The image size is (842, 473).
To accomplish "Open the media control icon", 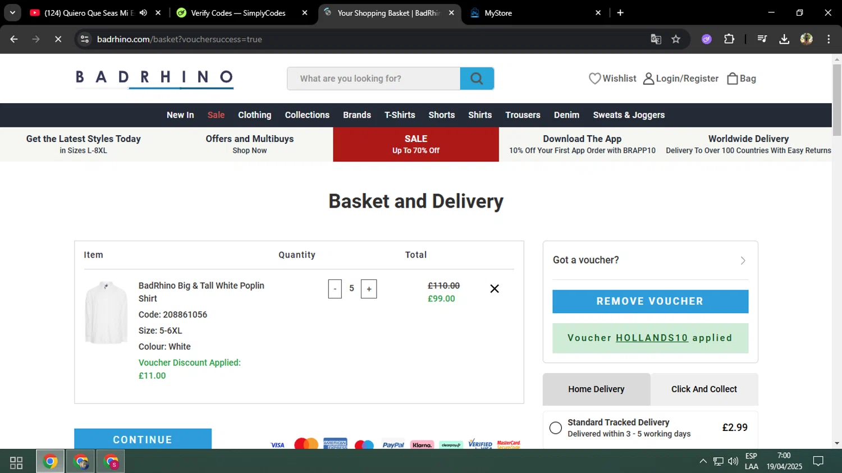I will pos(762,39).
